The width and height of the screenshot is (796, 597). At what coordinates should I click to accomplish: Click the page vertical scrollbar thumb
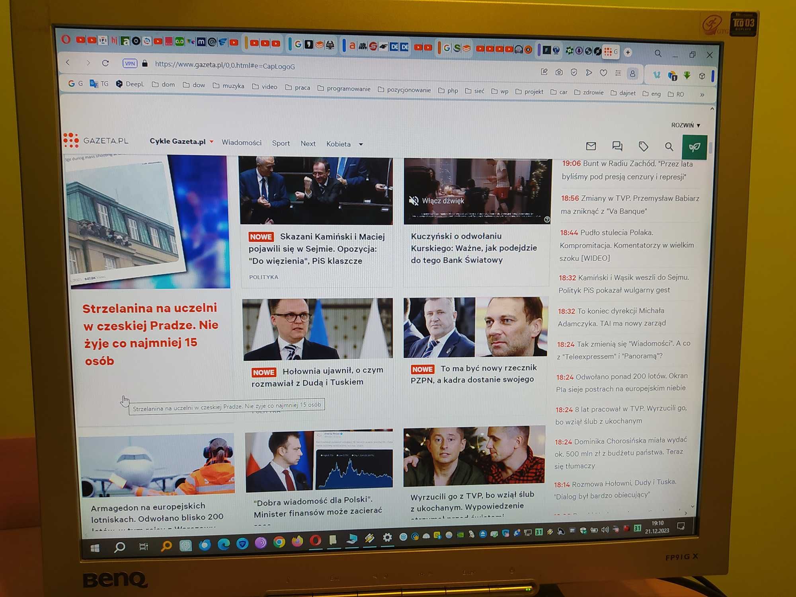point(711,147)
